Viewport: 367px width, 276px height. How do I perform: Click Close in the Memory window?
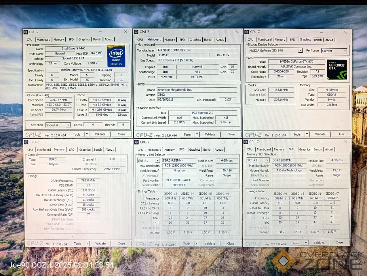tap(121, 244)
